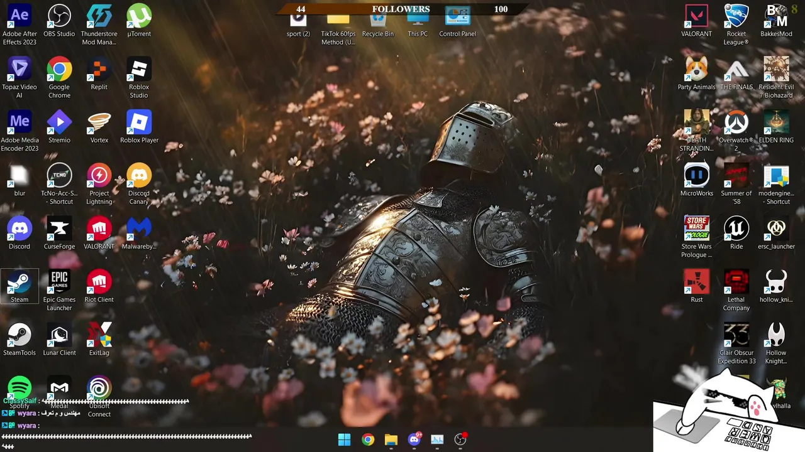
Task: Open the CurseForge desktop icon
Action: [59, 234]
